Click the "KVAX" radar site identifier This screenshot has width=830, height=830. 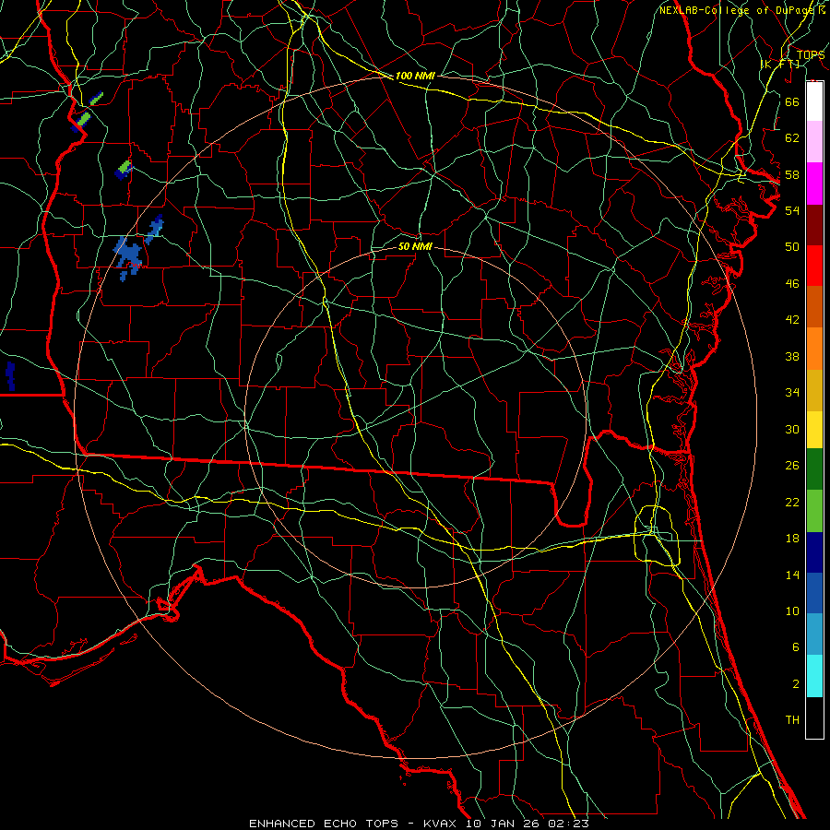click(x=442, y=824)
